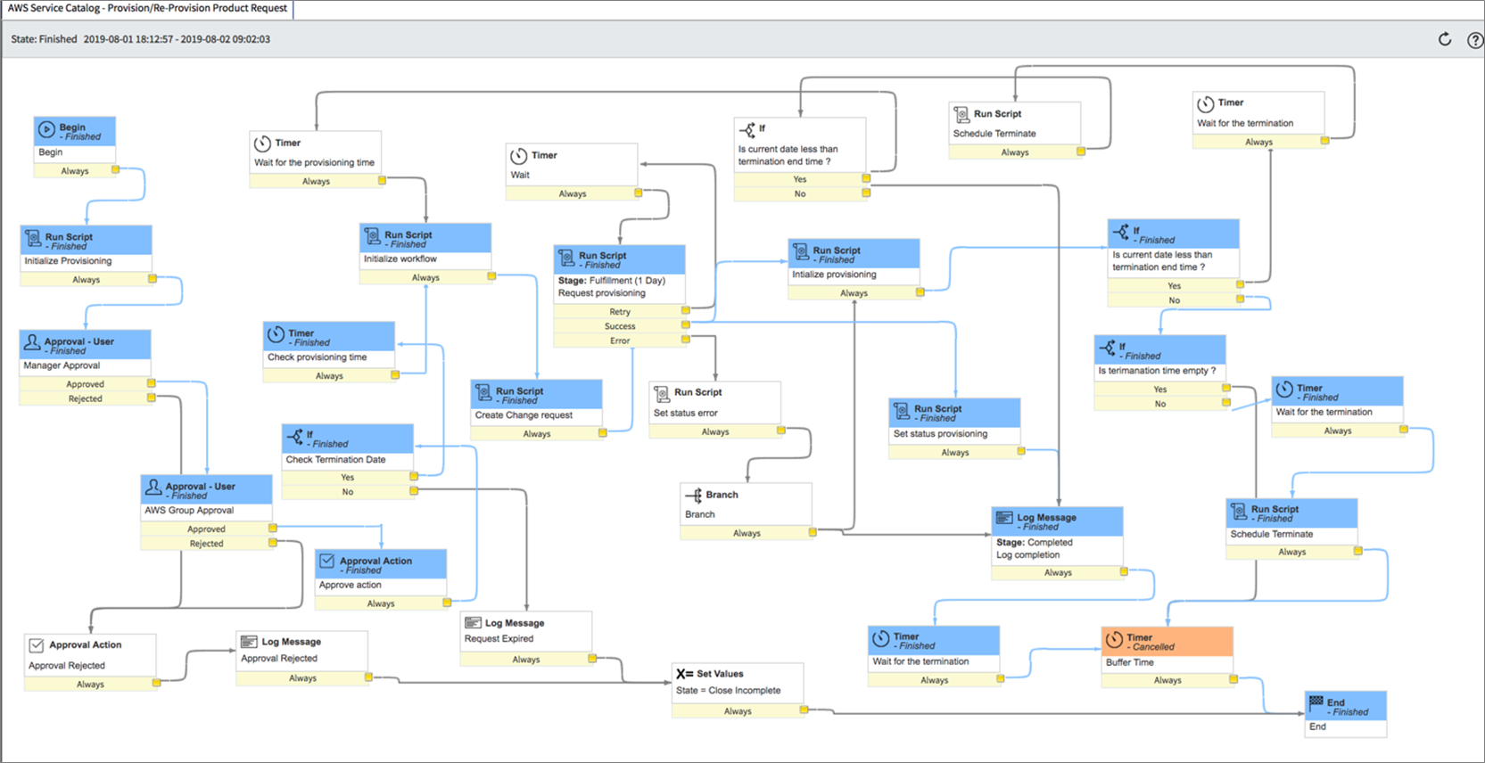Click the script icon on Set status provisioning node

pos(902,411)
